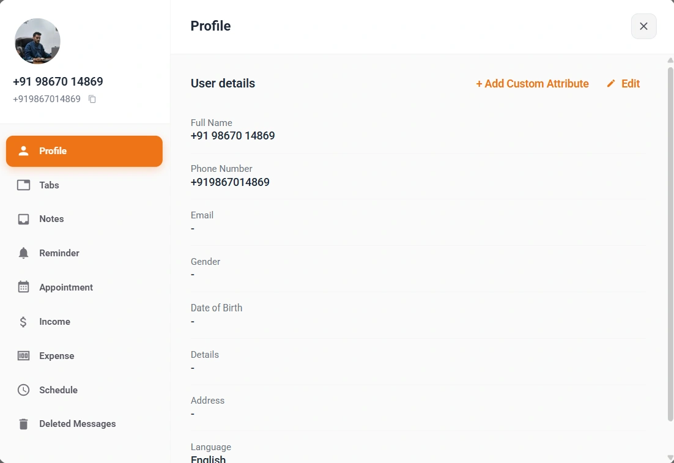674x463 pixels.
Task: Select the Expense menu item
Action: point(84,356)
